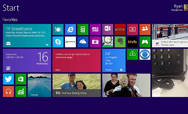Open the Calendar tile showing Wednesday 16
Viewport: 188px width, 114px height.
[x=27, y=60]
